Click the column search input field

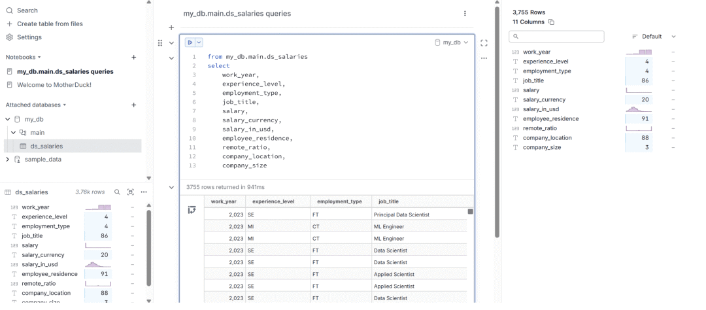(561, 37)
